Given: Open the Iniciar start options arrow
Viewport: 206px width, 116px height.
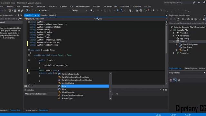Looking at the screenshot, I should pos(48,11).
